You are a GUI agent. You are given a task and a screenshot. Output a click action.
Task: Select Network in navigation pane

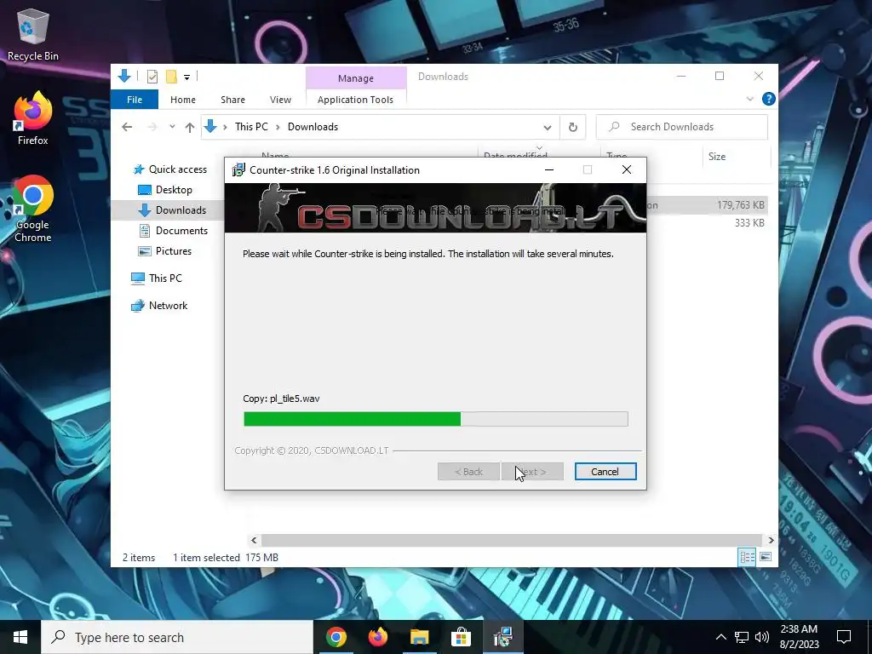(x=159, y=306)
